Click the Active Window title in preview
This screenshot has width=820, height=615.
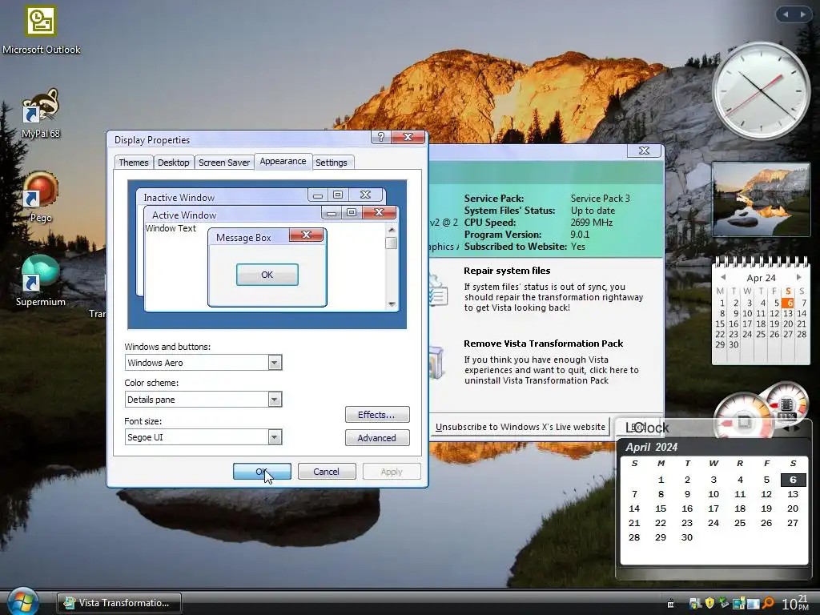184,215
